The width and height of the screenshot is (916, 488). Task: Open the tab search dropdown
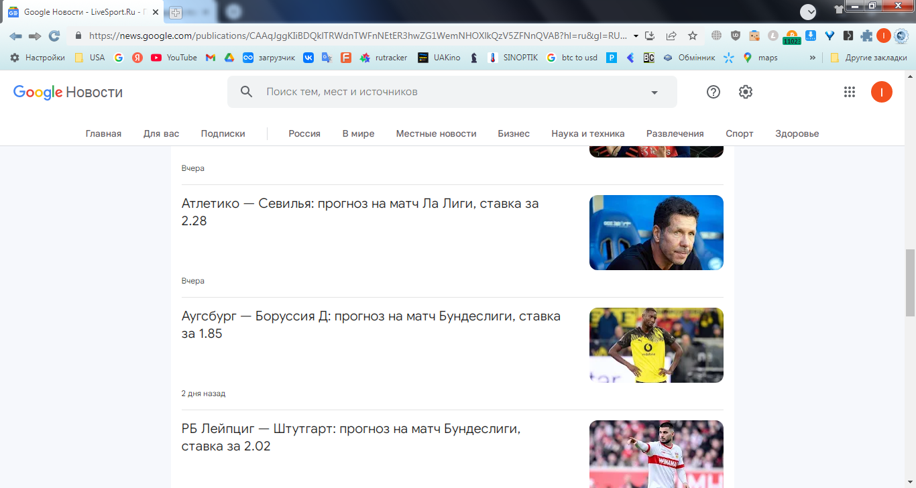808,11
